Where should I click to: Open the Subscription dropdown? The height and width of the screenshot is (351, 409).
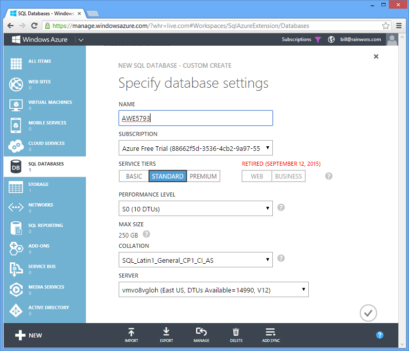tap(196, 148)
